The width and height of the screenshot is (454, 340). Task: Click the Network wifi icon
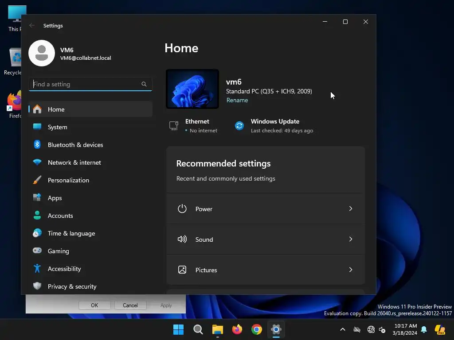point(37,162)
